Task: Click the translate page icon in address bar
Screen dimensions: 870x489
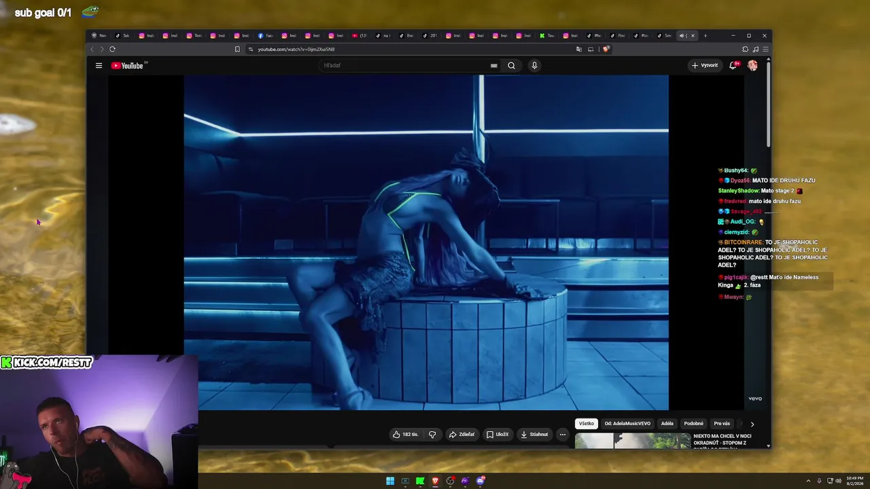Action: pos(579,49)
